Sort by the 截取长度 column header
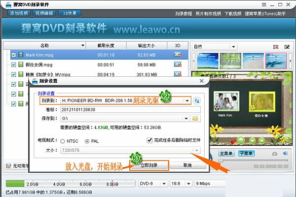 pyautogui.click(x=106, y=45)
